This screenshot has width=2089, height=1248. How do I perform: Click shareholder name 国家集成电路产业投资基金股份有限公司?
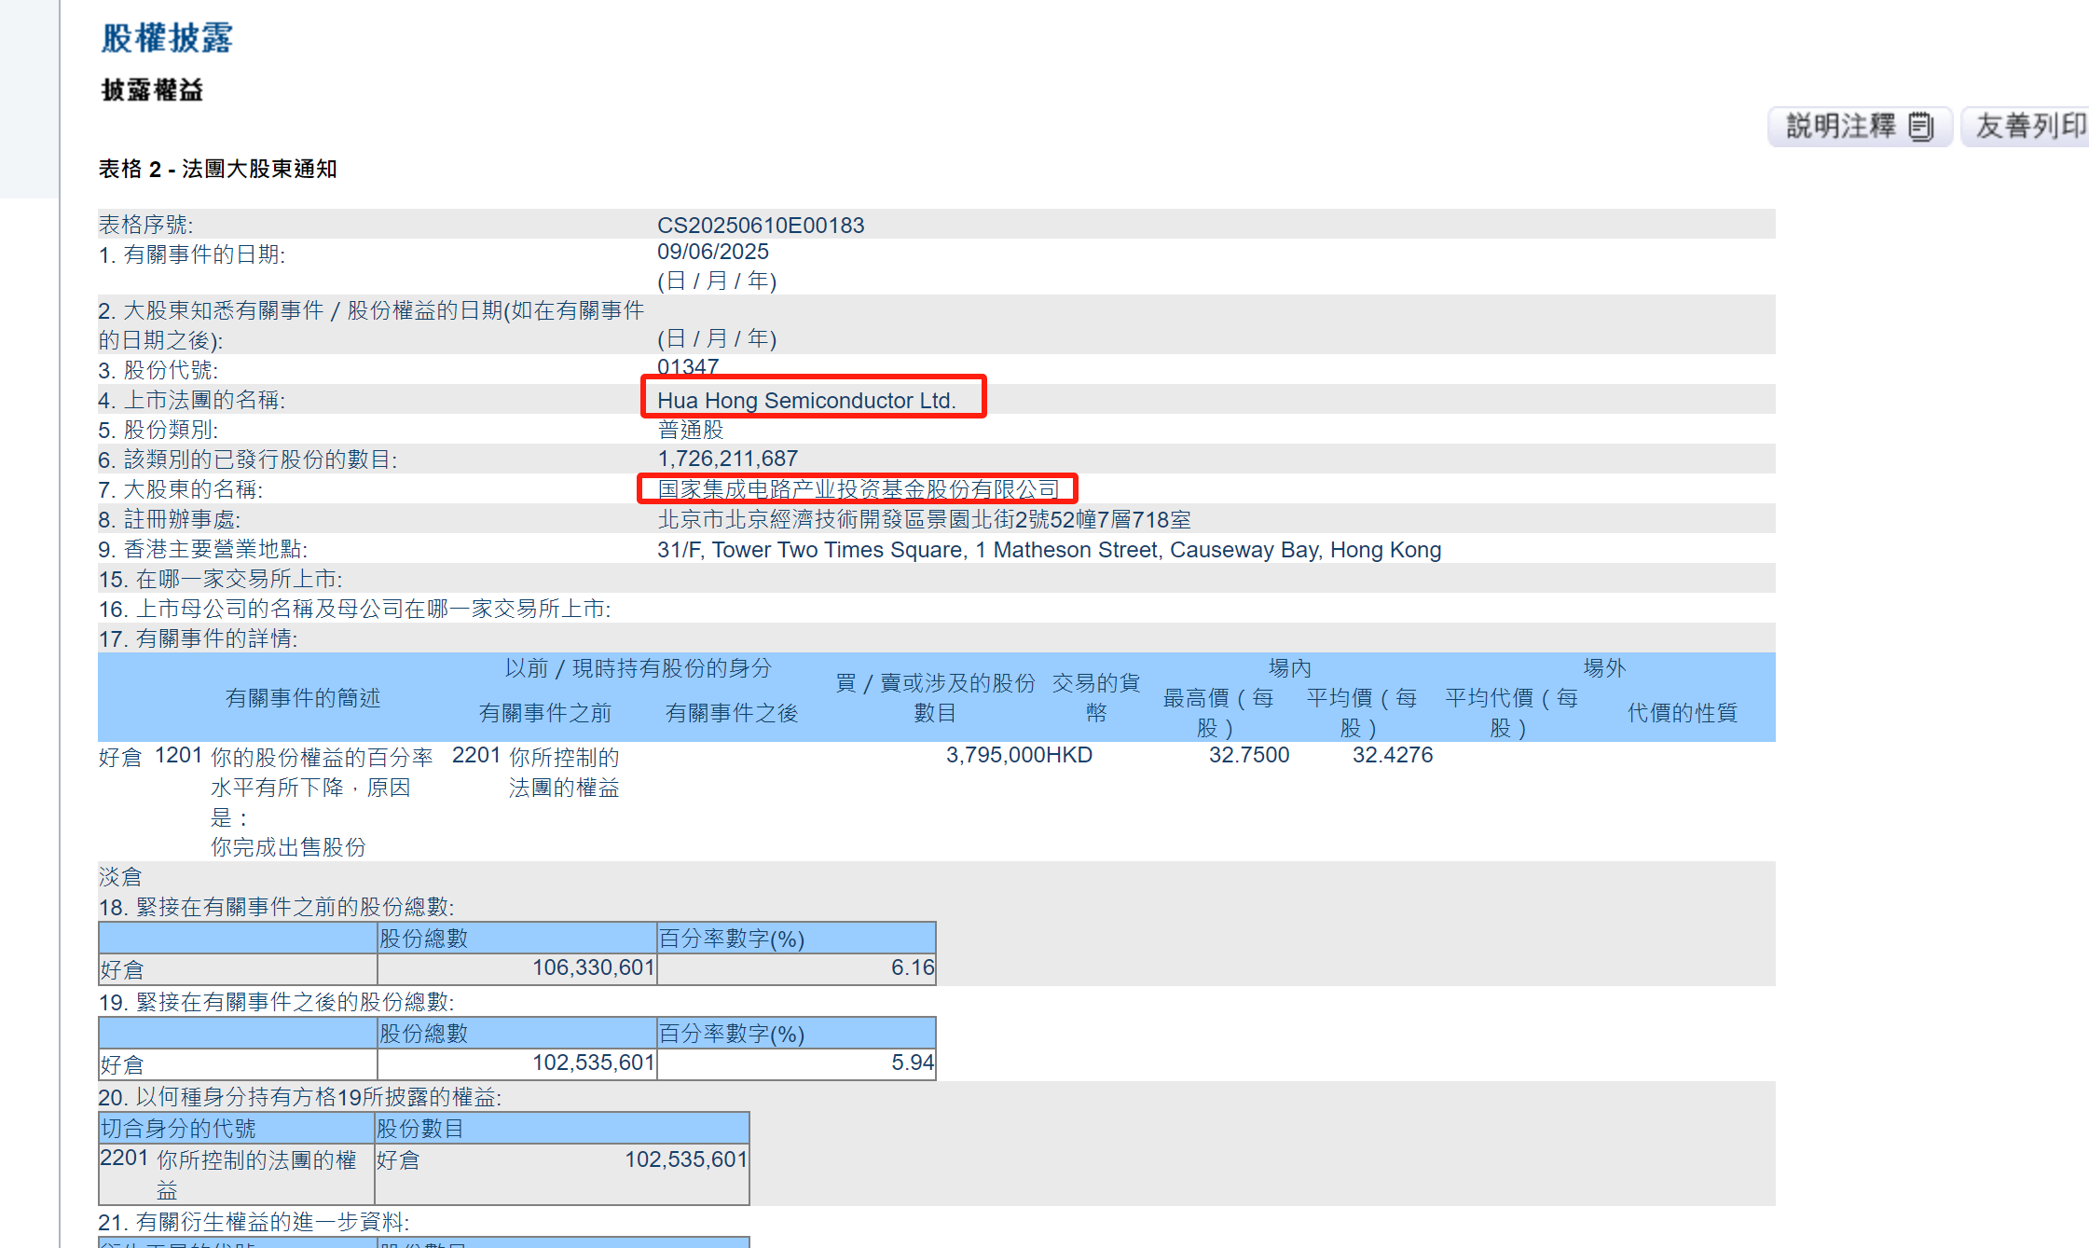click(859, 488)
